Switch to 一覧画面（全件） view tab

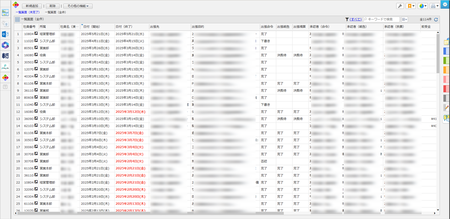click(55, 12)
